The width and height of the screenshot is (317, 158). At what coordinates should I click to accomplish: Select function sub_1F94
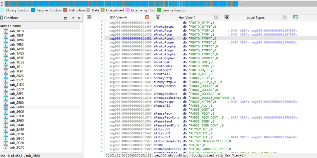pos(16,71)
